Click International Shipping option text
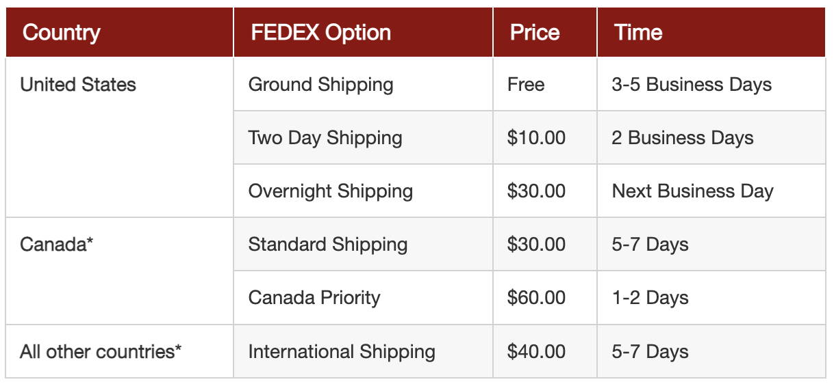Image resolution: width=834 pixels, height=384 pixels. coord(342,351)
